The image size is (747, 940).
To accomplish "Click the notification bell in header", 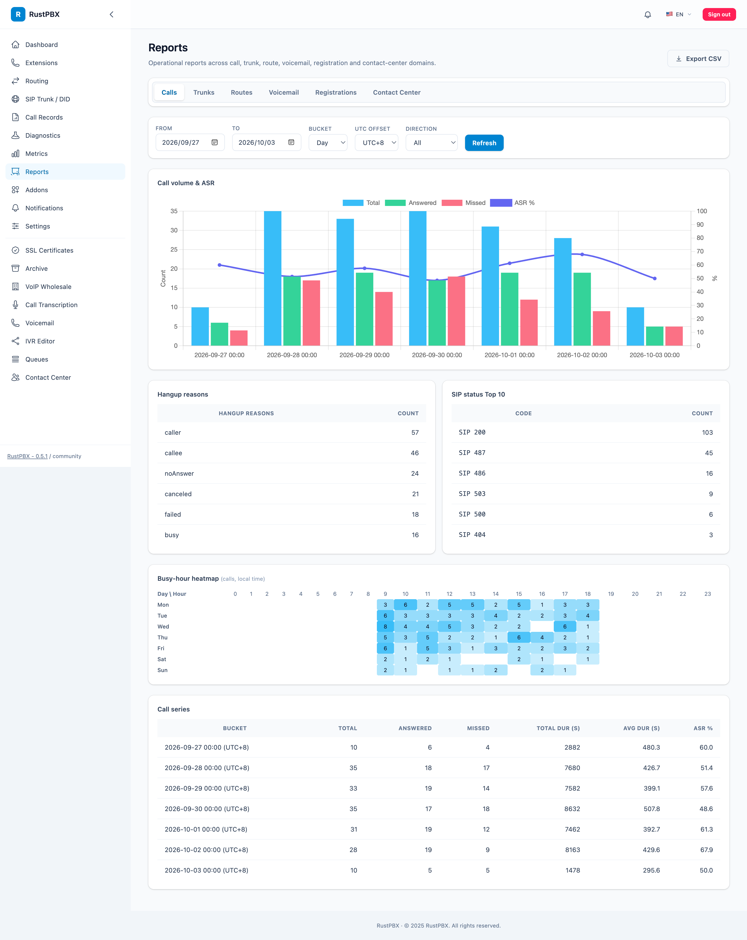I will [648, 14].
